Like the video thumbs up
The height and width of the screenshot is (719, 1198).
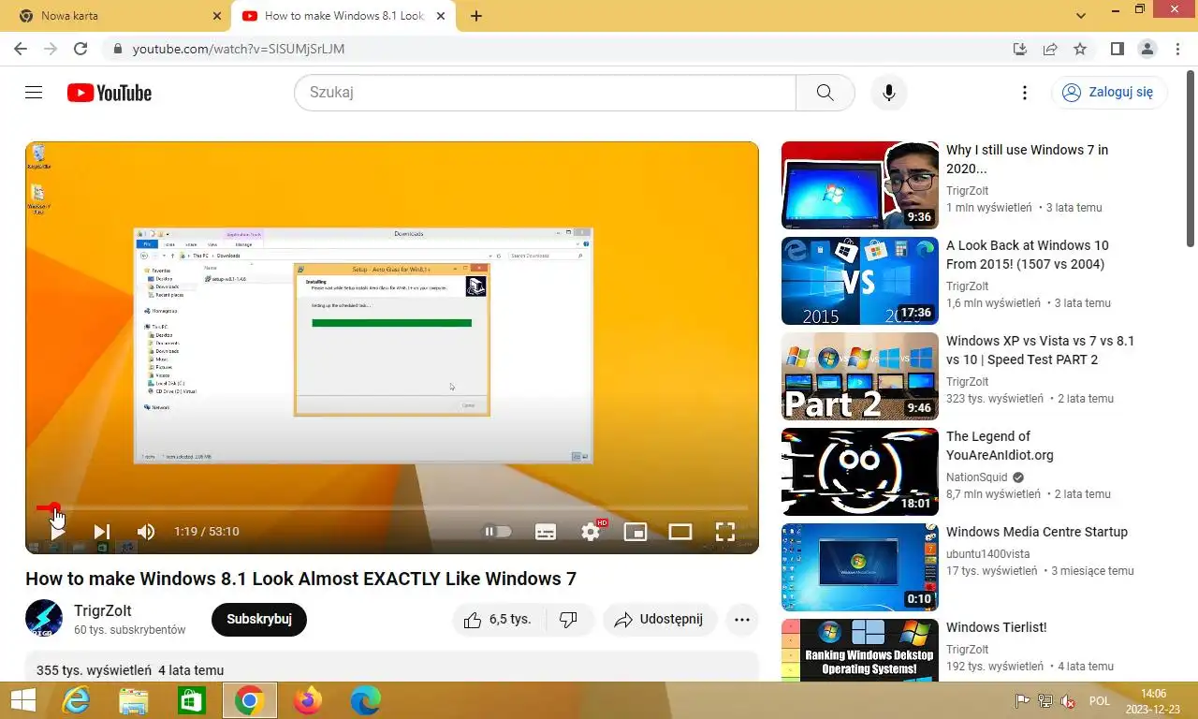498,620
